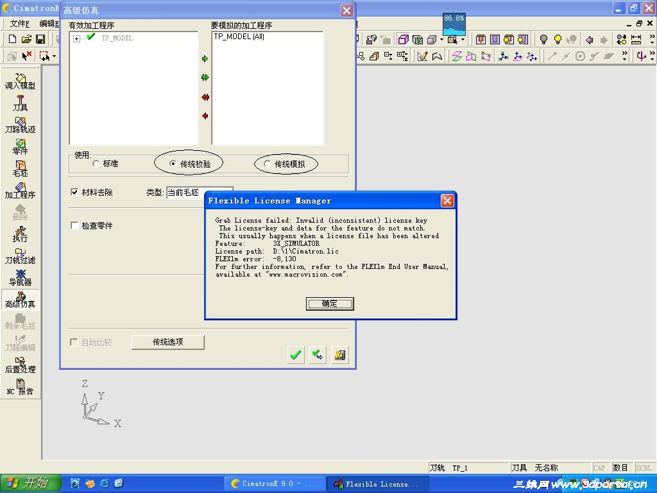The width and height of the screenshot is (657, 493).
Task: Confirm with the green checkmark button
Action: pyautogui.click(x=296, y=355)
